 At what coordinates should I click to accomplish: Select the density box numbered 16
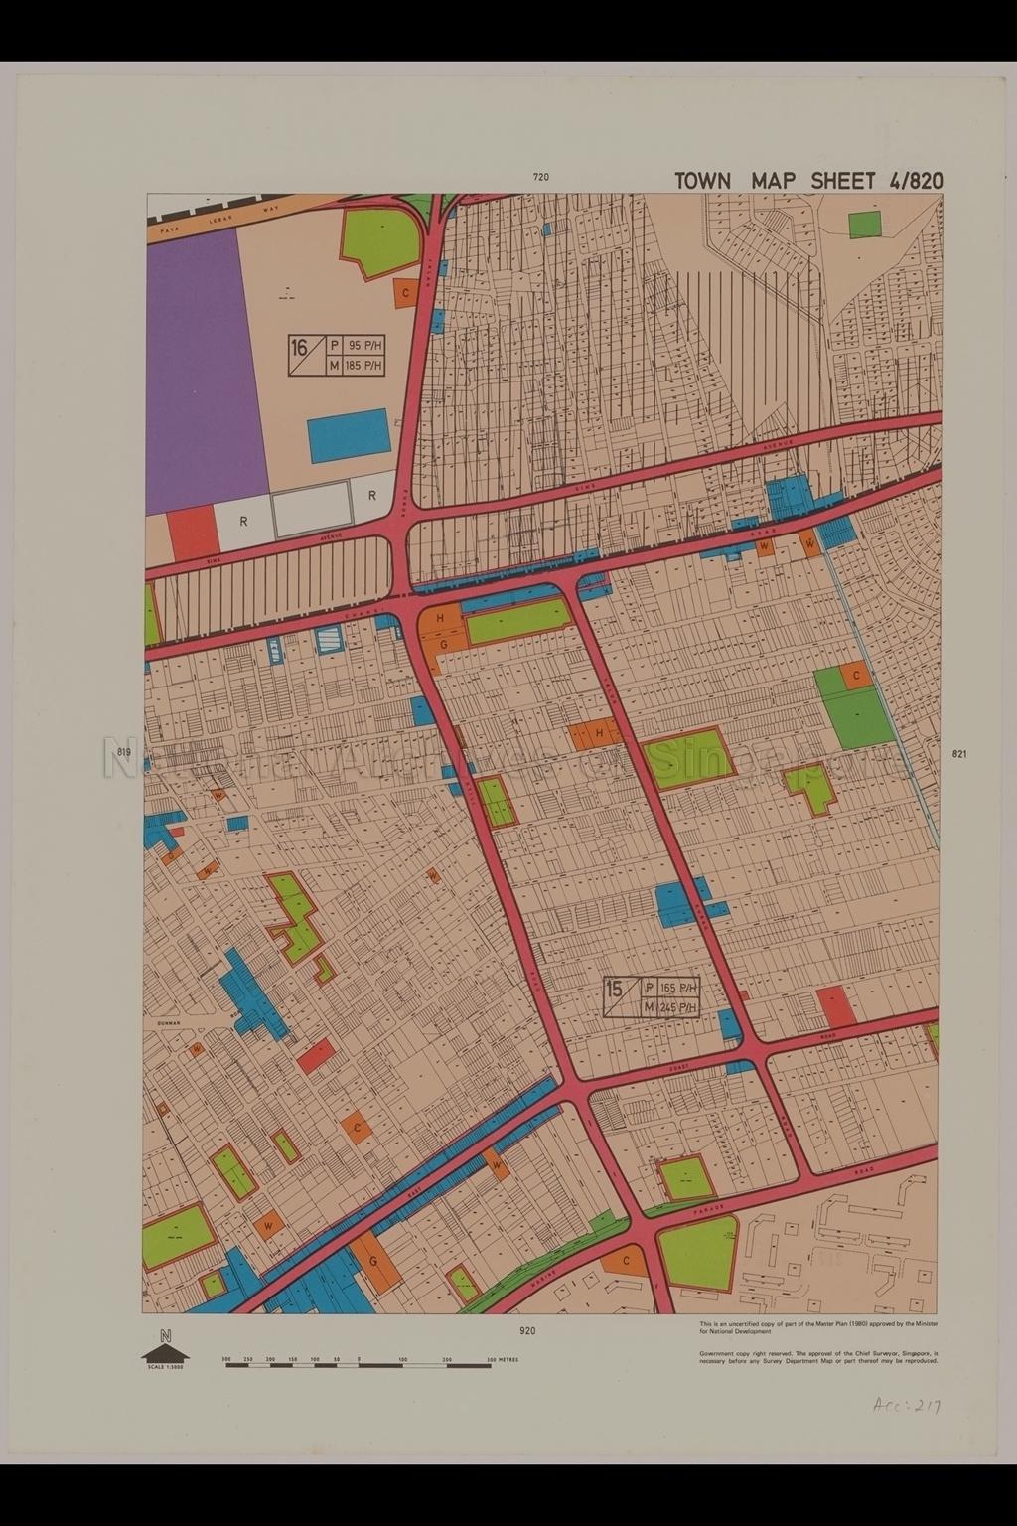pos(337,356)
